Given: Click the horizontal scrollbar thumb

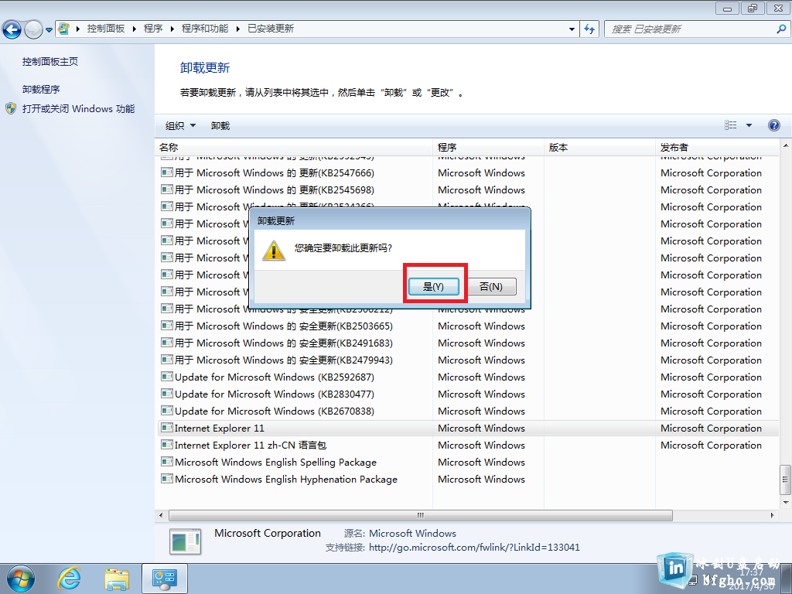Looking at the screenshot, I should pyautogui.click(x=420, y=515).
